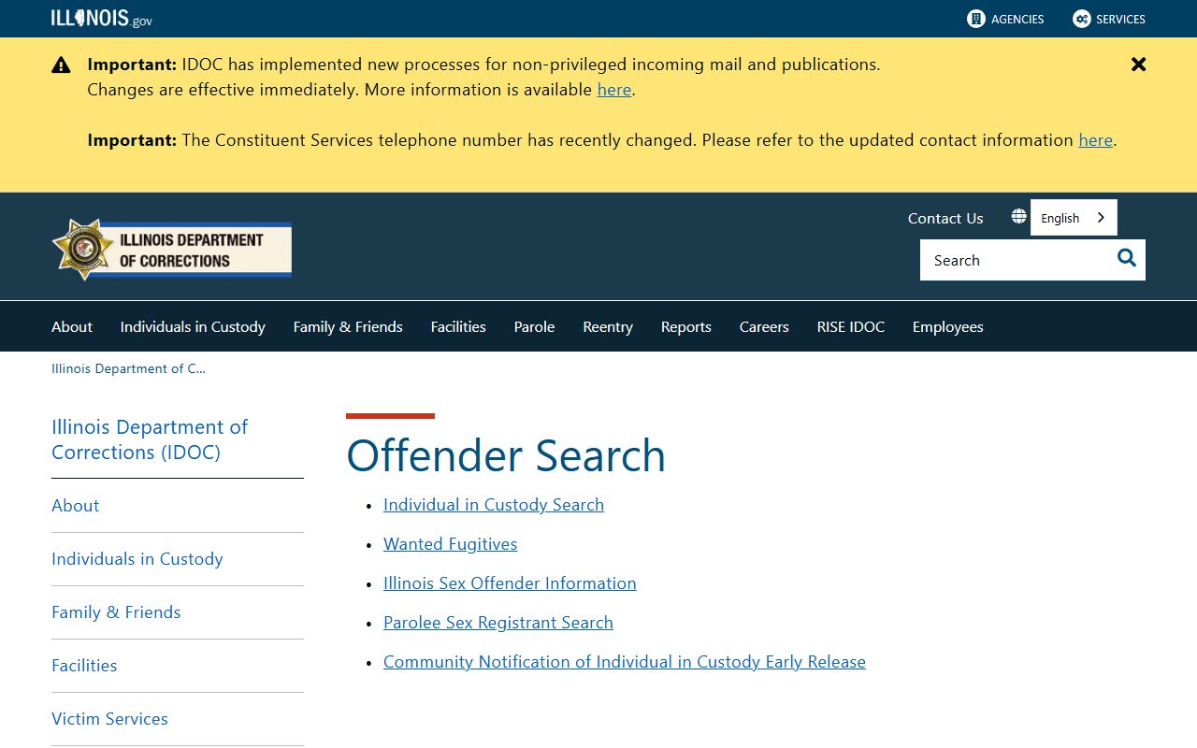Open the Services gears icon
1197x748 pixels.
click(x=1082, y=19)
